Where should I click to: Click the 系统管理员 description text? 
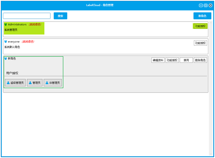pyautogui.click(x=11, y=30)
